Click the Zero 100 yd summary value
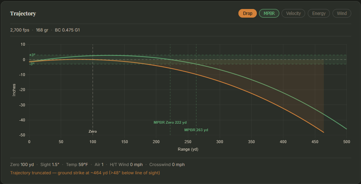Viewport: 361px width, 184px height. click(x=22, y=165)
